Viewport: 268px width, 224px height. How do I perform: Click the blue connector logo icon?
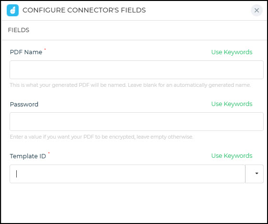tap(12, 10)
